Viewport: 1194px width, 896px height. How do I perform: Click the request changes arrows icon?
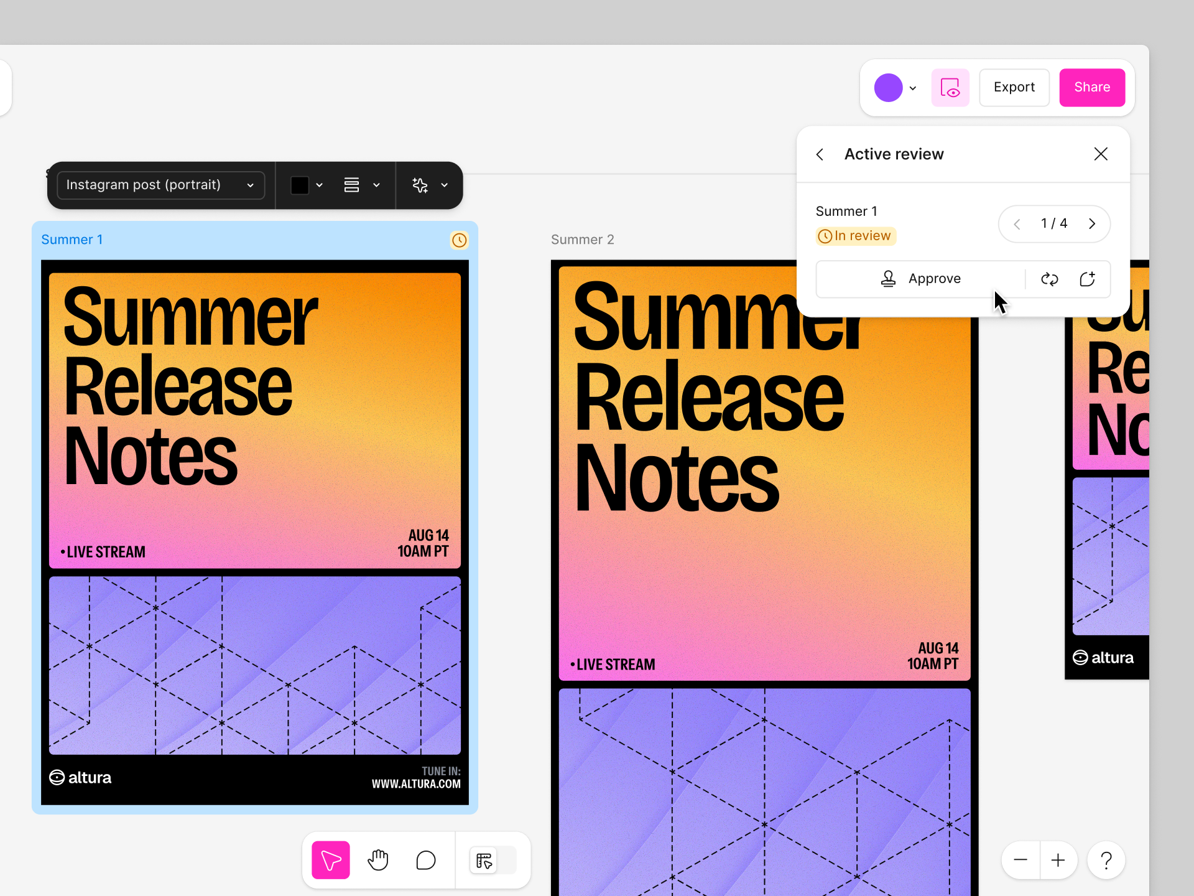1050,279
